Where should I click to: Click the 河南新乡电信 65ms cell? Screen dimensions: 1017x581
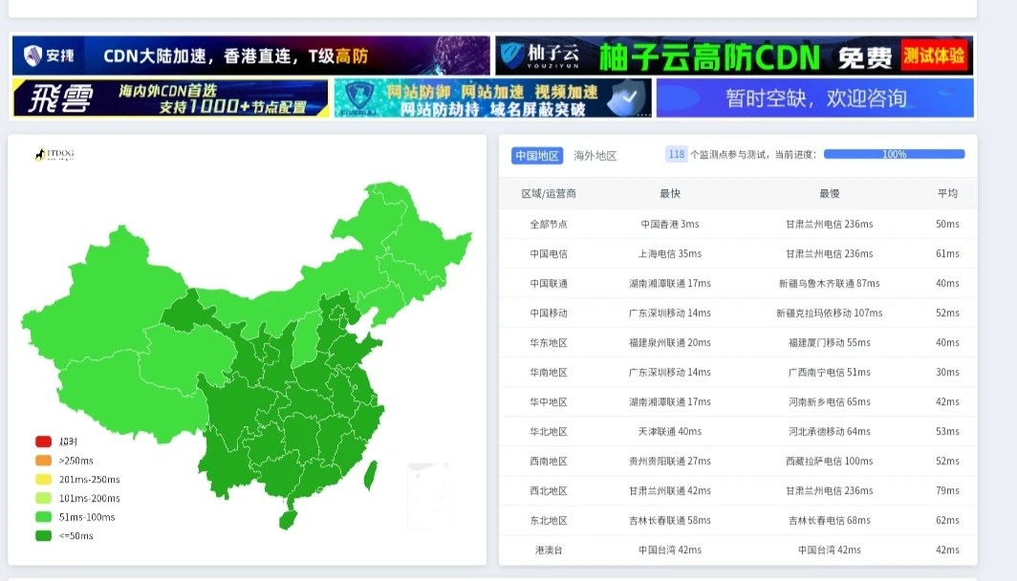[x=830, y=401]
